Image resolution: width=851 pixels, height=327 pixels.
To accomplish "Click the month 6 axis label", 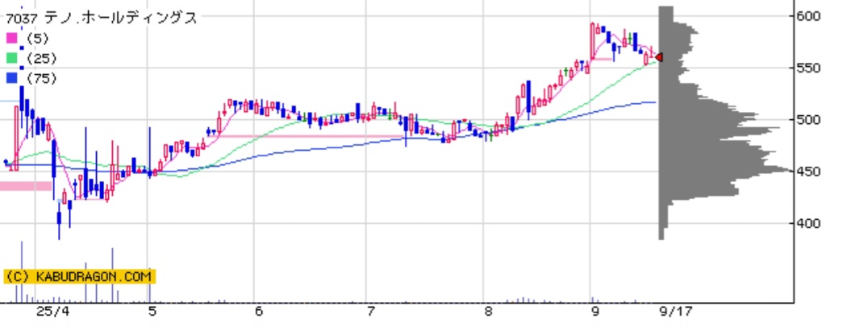I will (258, 312).
